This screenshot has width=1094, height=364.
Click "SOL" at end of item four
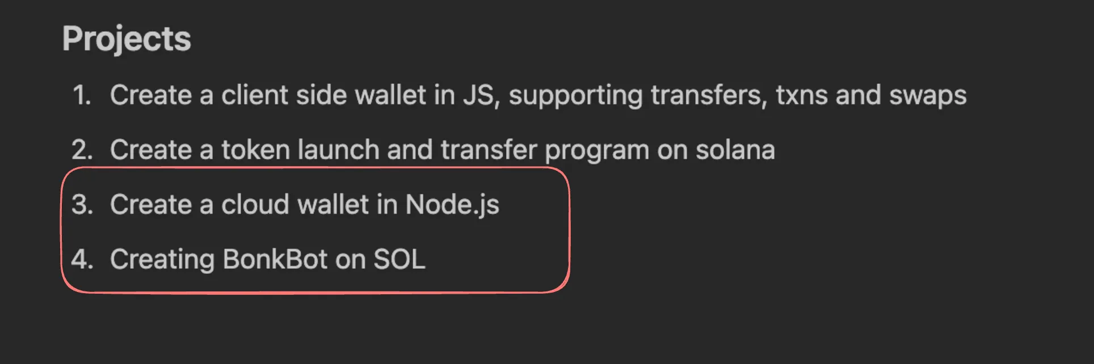[x=399, y=259]
